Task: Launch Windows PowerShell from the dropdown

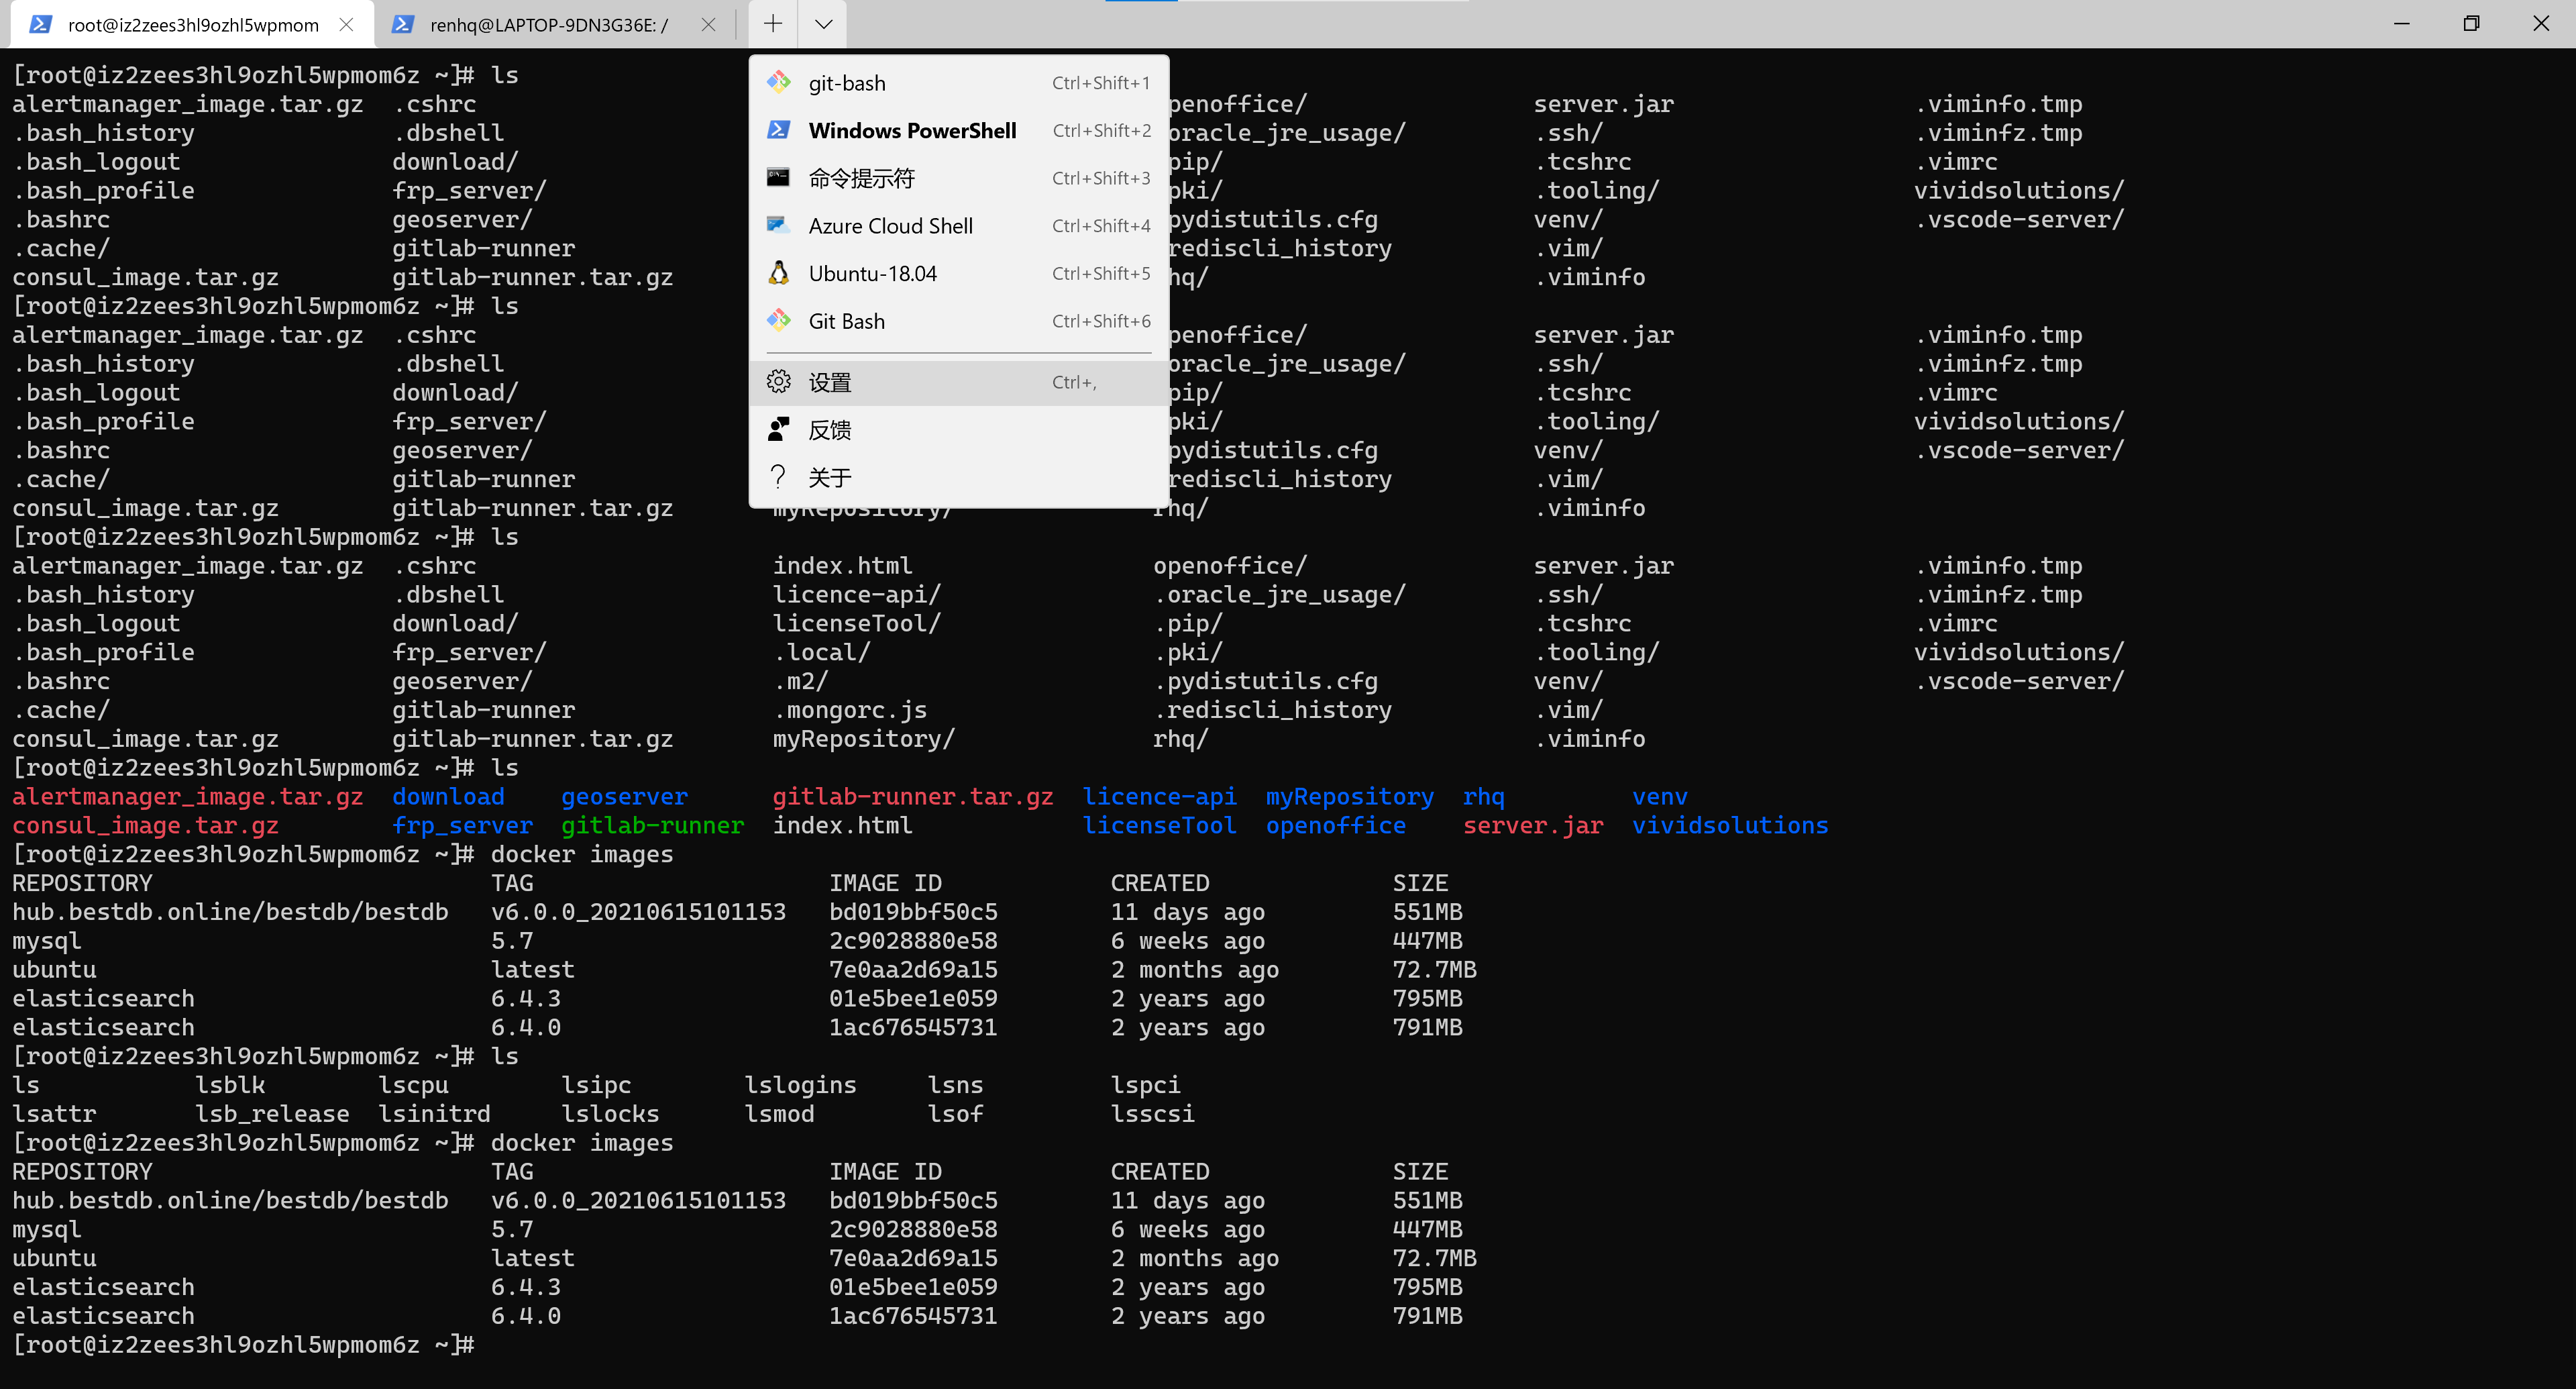Action: pos(912,129)
